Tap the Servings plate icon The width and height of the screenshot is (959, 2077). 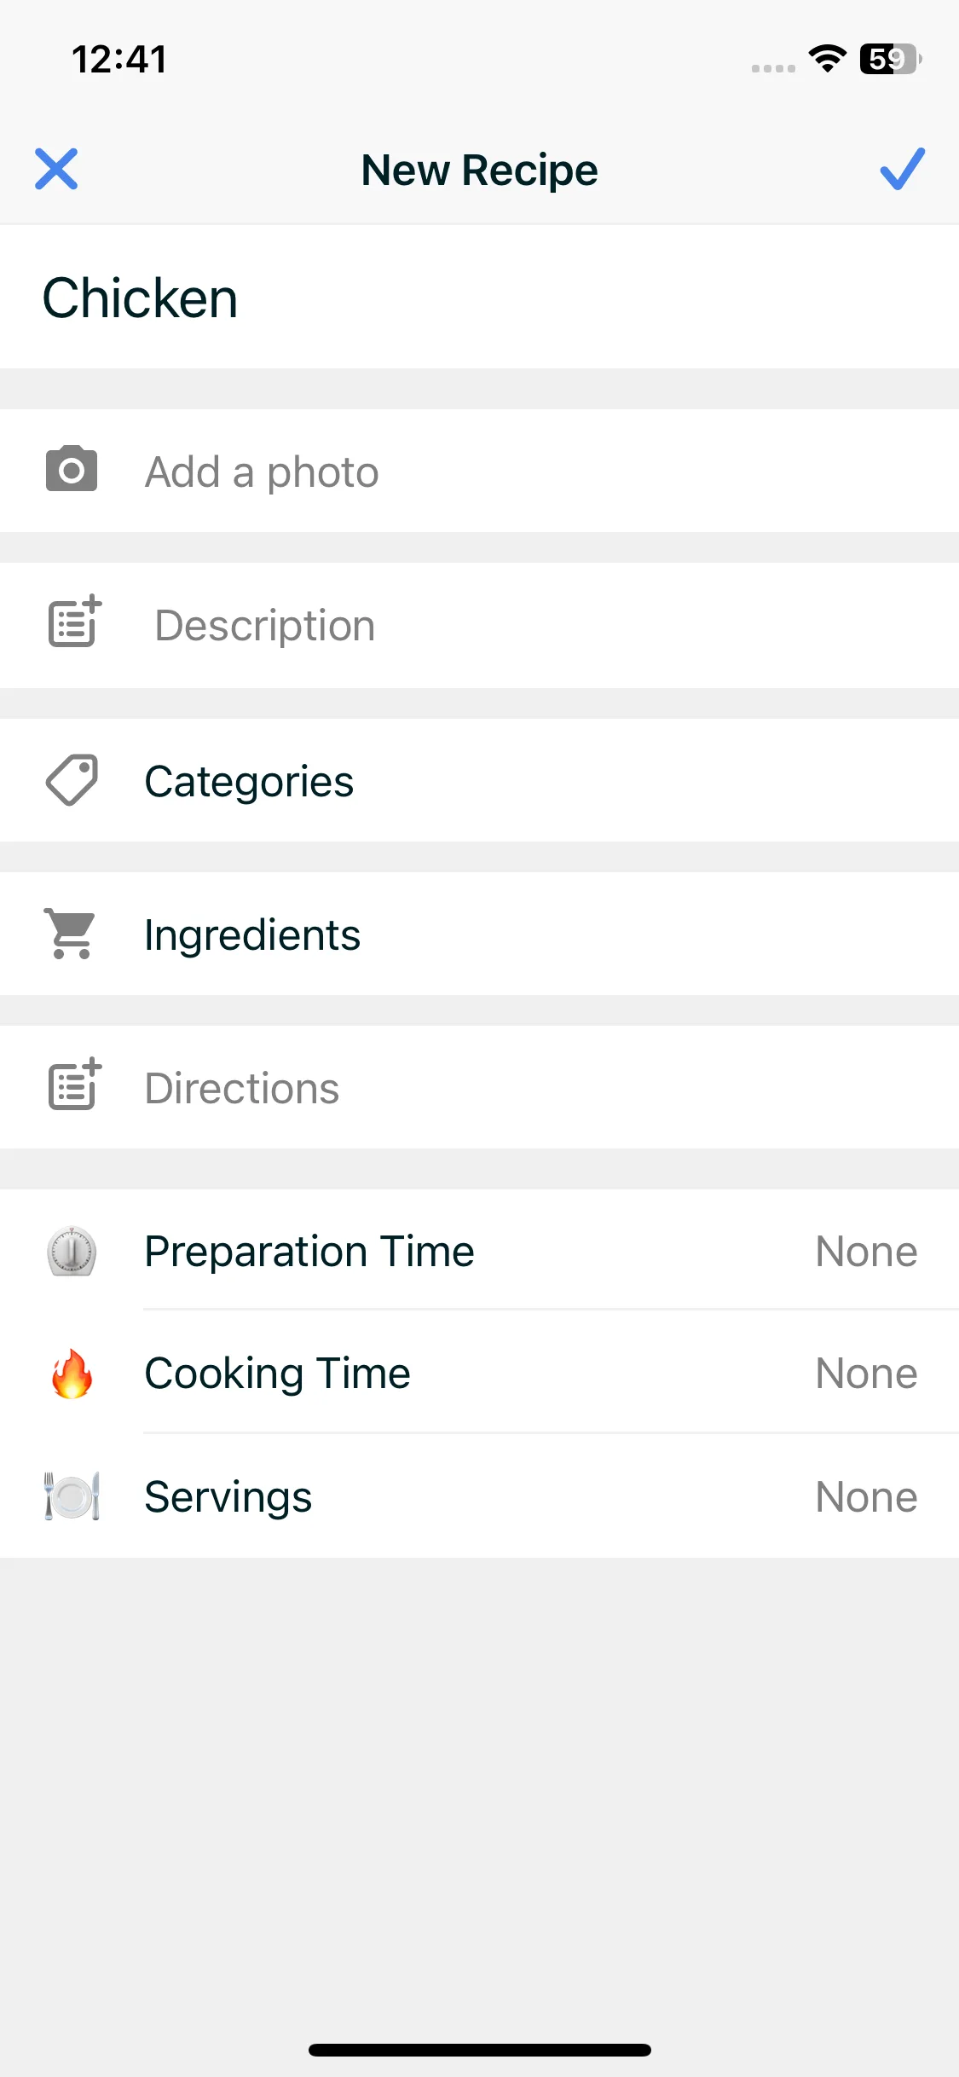tap(72, 1496)
